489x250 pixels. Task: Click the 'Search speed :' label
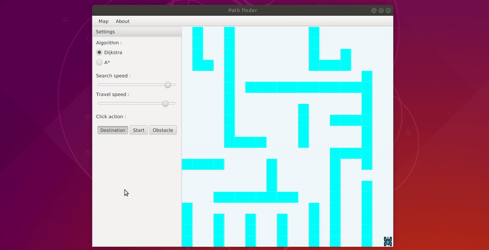pos(113,76)
